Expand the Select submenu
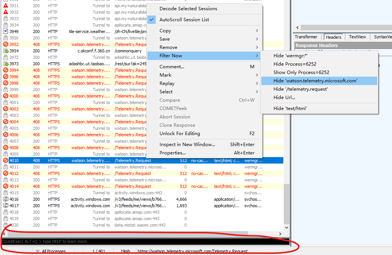This screenshot has height=255, width=392. click(204, 92)
